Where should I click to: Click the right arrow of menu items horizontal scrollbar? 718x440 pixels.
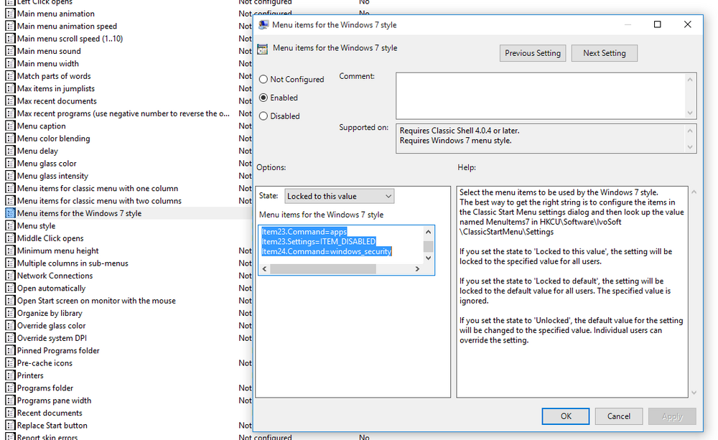[417, 269]
